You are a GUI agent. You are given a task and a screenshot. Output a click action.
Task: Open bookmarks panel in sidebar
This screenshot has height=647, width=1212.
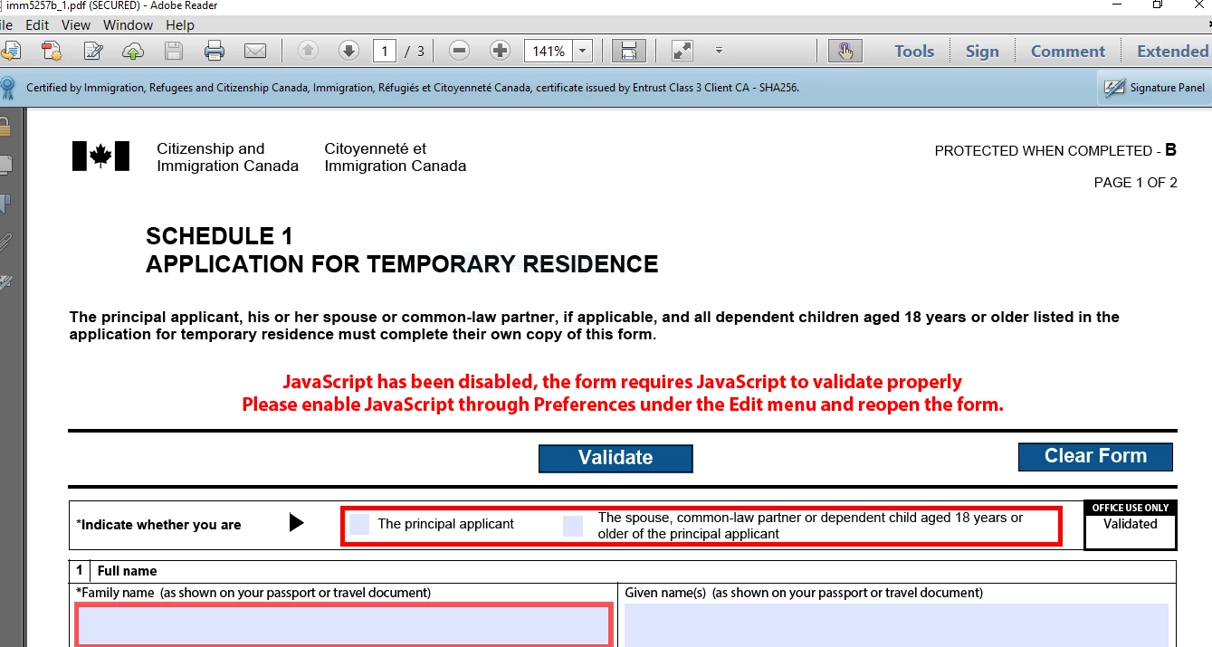pyautogui.click(x=5, y=204)
